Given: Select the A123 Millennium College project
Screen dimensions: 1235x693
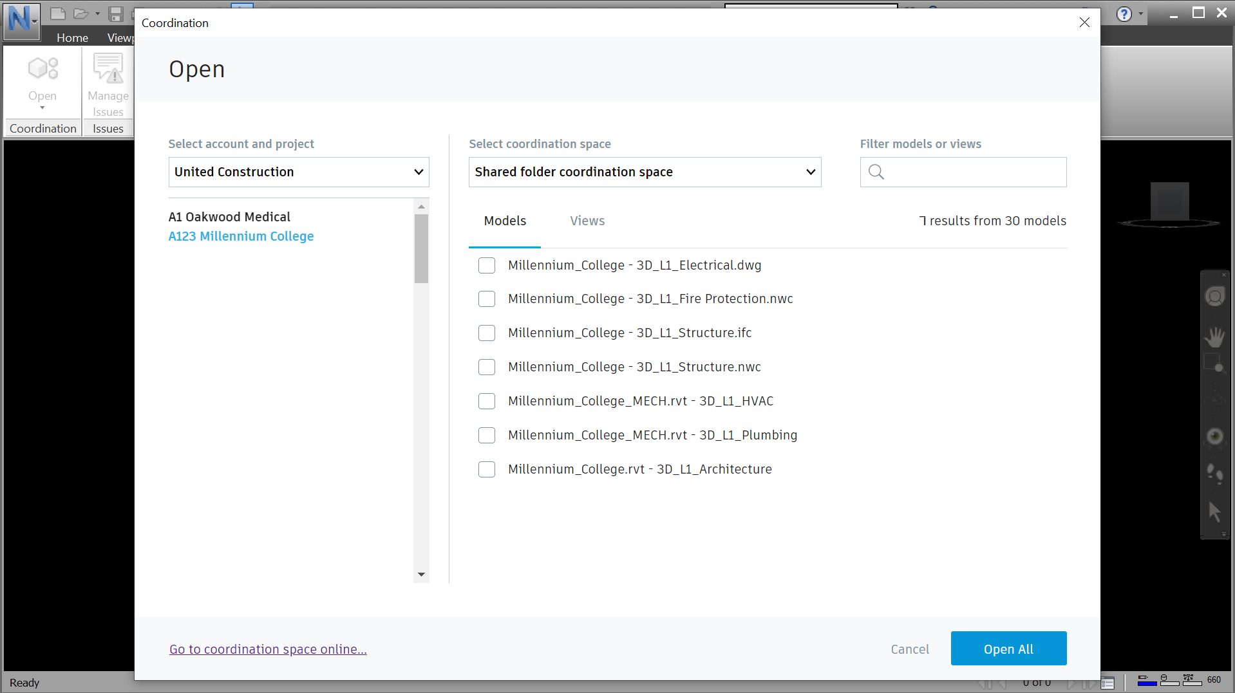Looking at the screenshot, I should (241, 236).
